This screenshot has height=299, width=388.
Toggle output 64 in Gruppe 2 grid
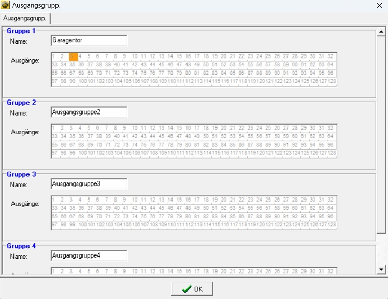pos(332,136)
